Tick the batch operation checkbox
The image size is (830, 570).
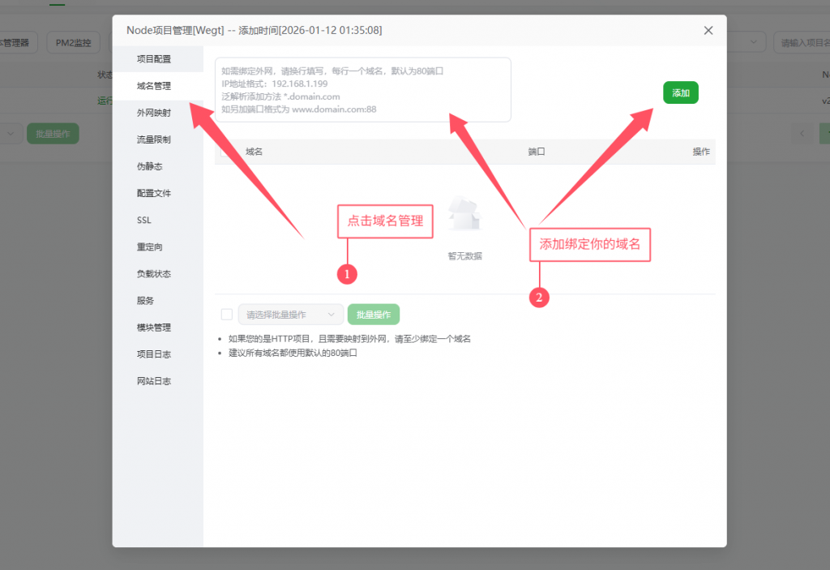point(227,315)
